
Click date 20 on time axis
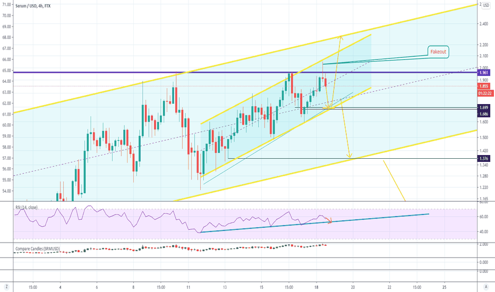[353, 287]
